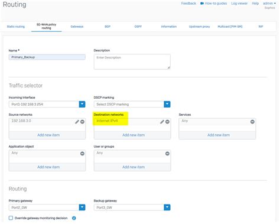Switch to the Information tab

[x=169, y=27]
